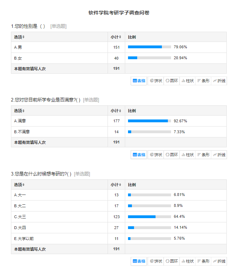
Task: Pick 条形 bar chart for question 2
Action: [203, 154]
